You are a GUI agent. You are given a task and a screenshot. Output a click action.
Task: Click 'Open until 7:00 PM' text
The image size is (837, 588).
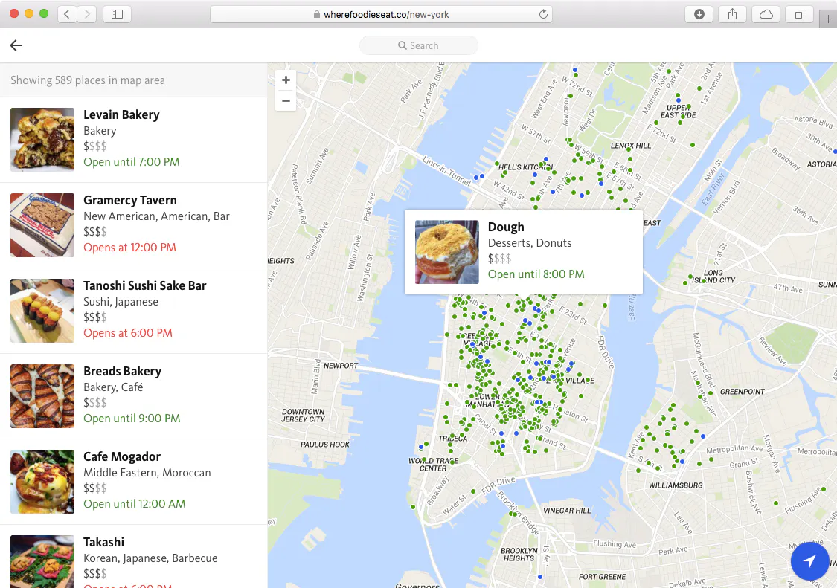click(x=131, y=161)
